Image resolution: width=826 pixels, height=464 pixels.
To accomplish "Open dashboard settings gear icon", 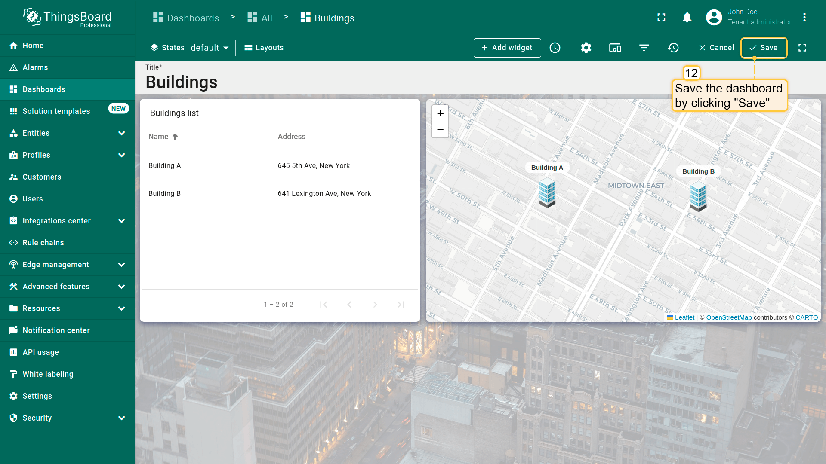I will click(586, 48).
